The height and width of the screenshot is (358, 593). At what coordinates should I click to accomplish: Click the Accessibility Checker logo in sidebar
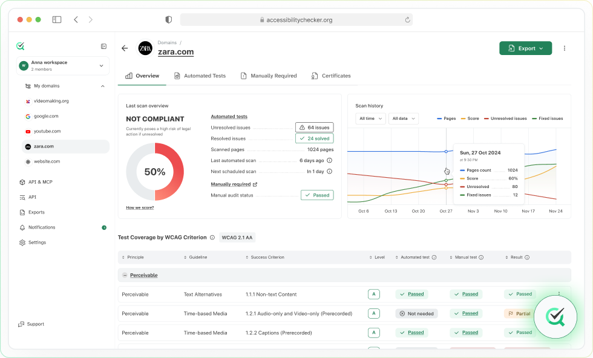click(x=21, y=46)
